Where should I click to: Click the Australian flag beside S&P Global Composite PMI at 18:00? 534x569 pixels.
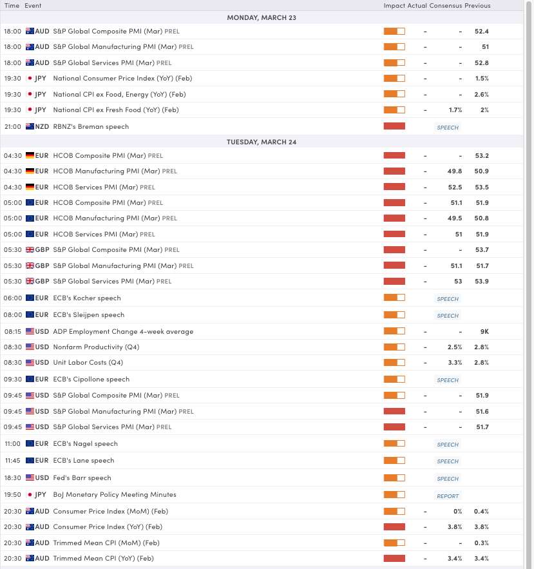click(30, 31)
